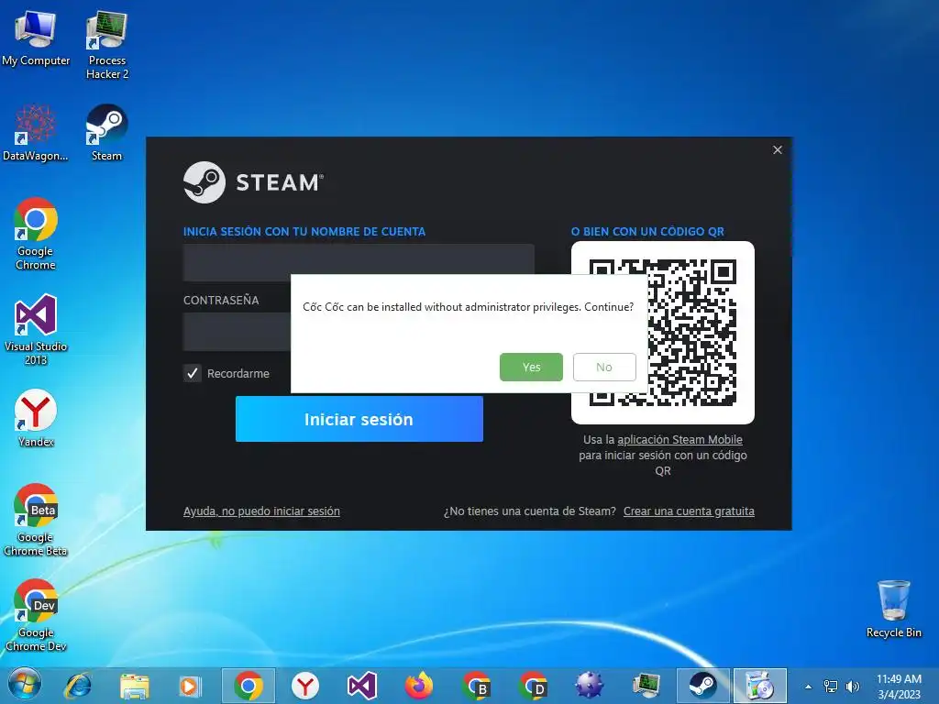
Task: Launch Visual Studio 2013 desktop shortcut
Action: point(36,329)
